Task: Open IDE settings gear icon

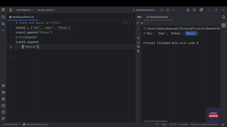Action: tap(201, 10)
